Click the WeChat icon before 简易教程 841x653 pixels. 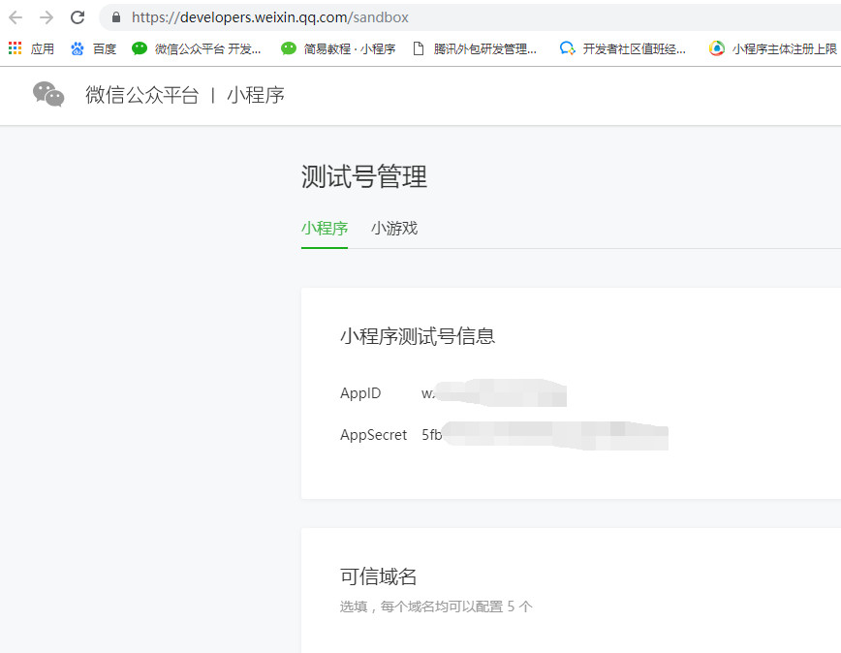coord(289,48)
